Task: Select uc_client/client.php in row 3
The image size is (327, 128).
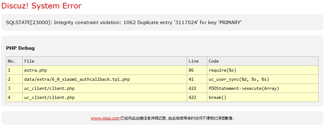Action: pyautogui.click(x=49, y=88)
